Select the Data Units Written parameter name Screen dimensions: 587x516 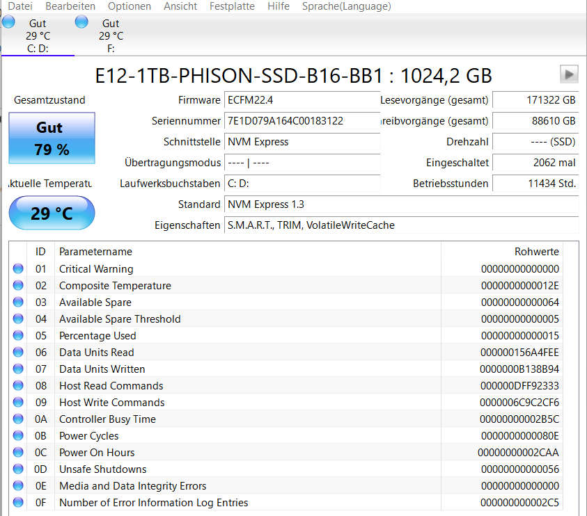[102, 369]
